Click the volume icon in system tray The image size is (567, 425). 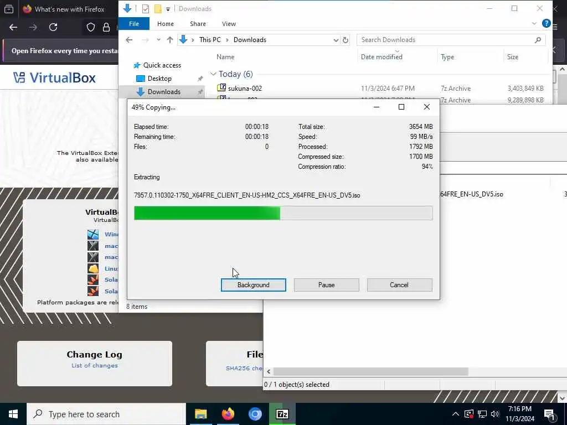(x=495, y=414)
